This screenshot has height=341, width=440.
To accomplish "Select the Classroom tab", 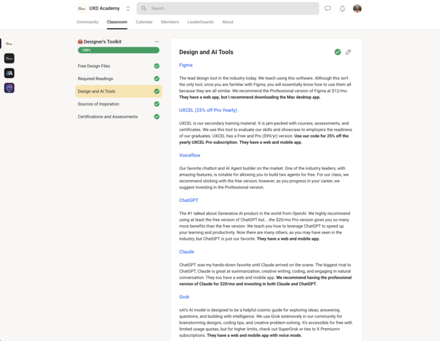I will 117,22.
